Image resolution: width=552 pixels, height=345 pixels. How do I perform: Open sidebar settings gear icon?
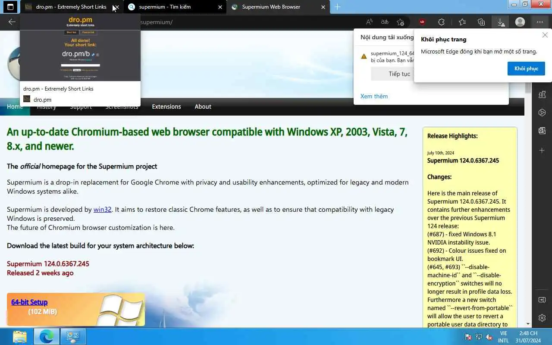point(542,318)
